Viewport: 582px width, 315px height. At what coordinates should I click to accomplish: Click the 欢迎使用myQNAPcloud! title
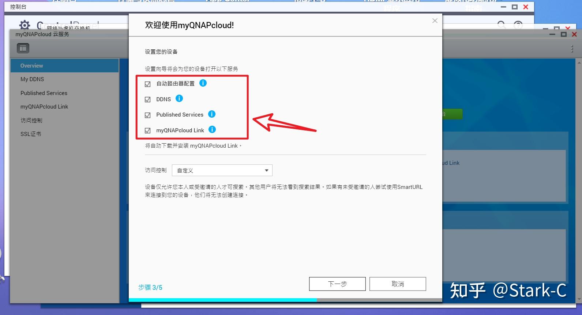tap(189, 25)
